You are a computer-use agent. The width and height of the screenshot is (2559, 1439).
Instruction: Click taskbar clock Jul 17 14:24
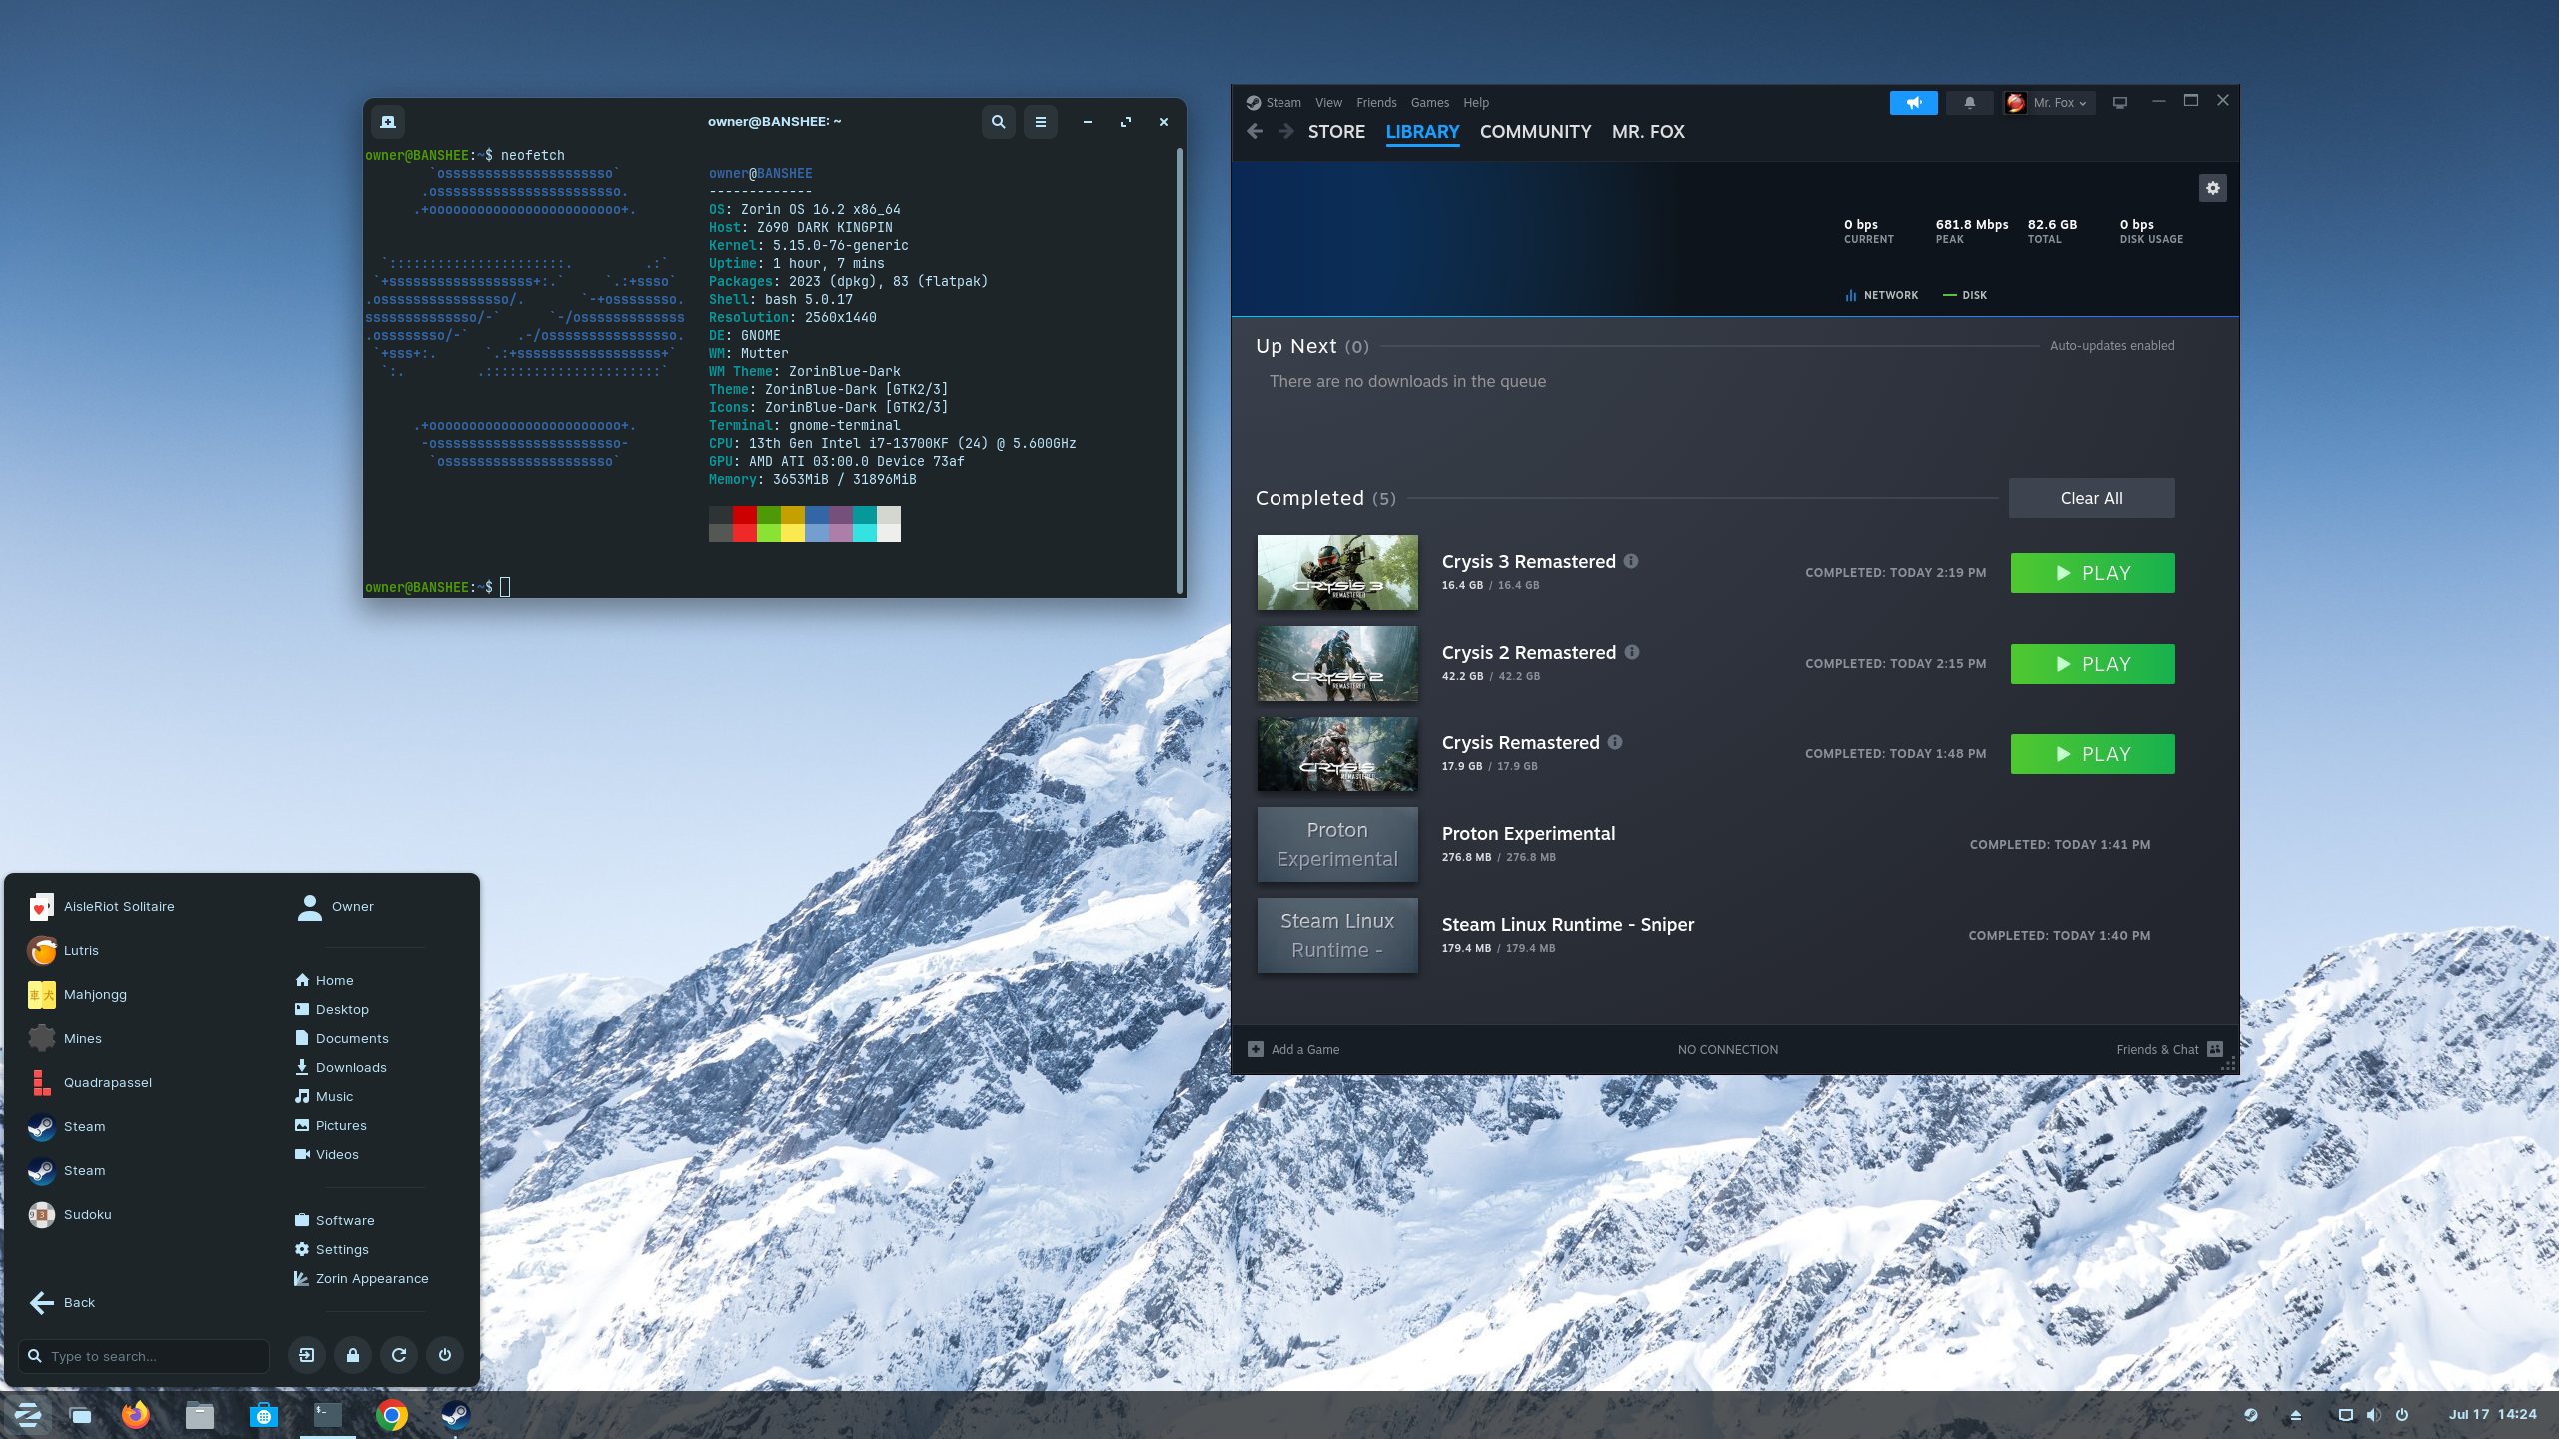2492,1414
